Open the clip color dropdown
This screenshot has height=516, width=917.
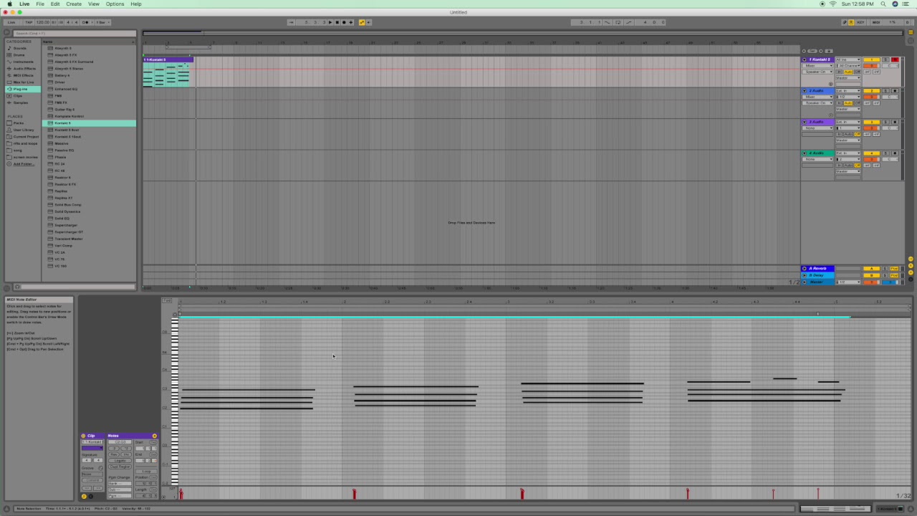pyautogui.click(x=92, y=448)
